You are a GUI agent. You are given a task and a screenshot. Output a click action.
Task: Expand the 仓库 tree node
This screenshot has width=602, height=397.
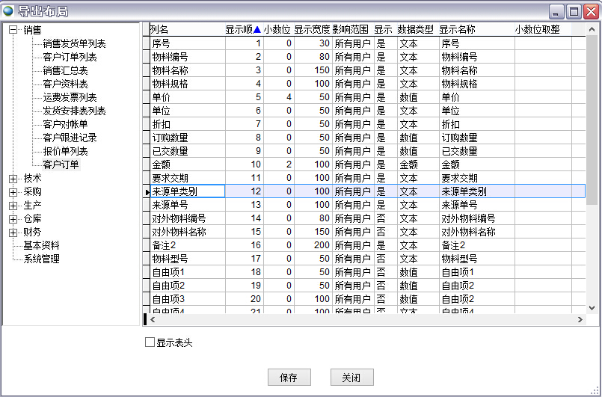point(13,219)
